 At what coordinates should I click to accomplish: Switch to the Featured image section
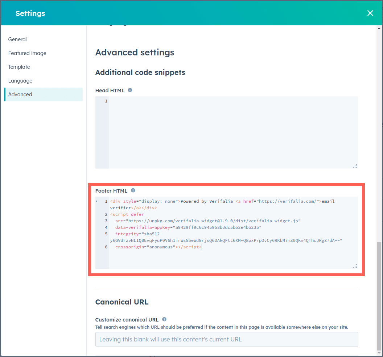pyautogui.click(x=27, y=53)
